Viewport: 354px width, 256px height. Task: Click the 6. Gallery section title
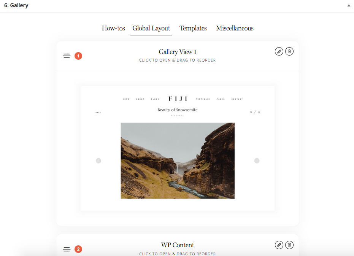16,5
